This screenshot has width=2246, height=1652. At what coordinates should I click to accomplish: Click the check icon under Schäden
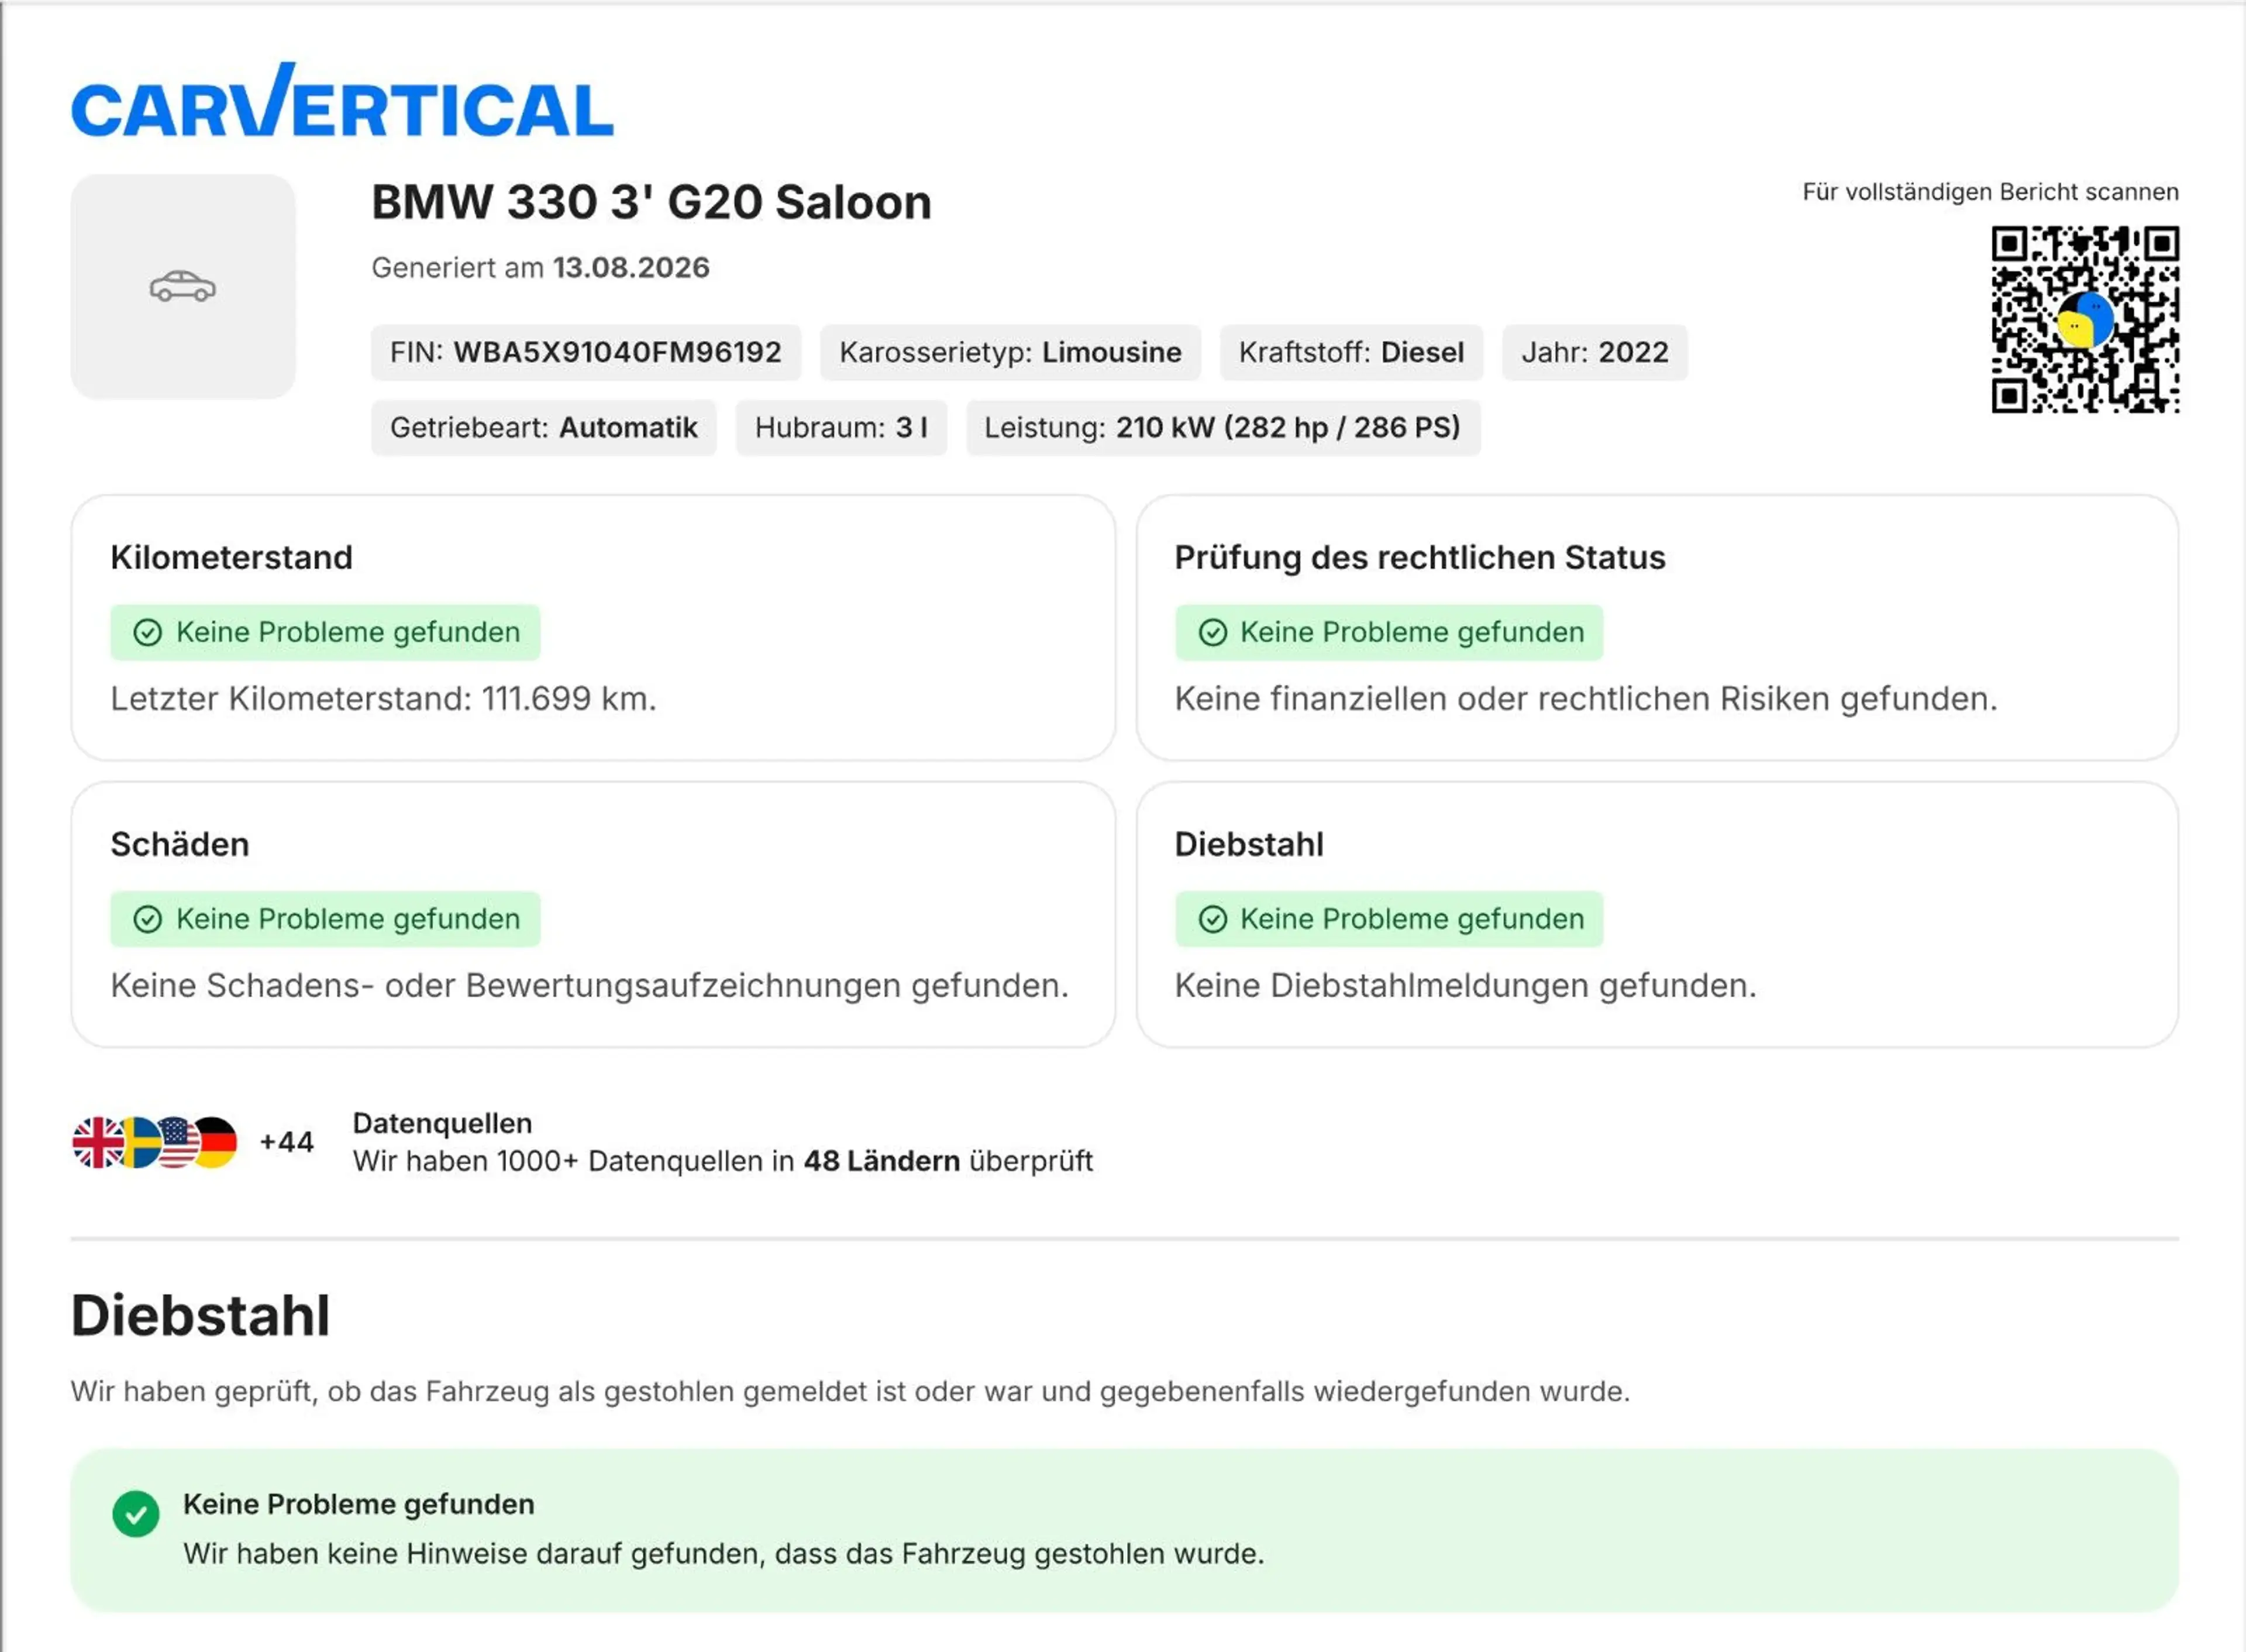[148, 919]
